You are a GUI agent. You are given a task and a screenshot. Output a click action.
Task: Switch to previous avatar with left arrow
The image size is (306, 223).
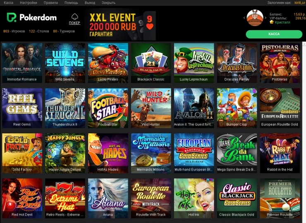(x=244, y=18)
